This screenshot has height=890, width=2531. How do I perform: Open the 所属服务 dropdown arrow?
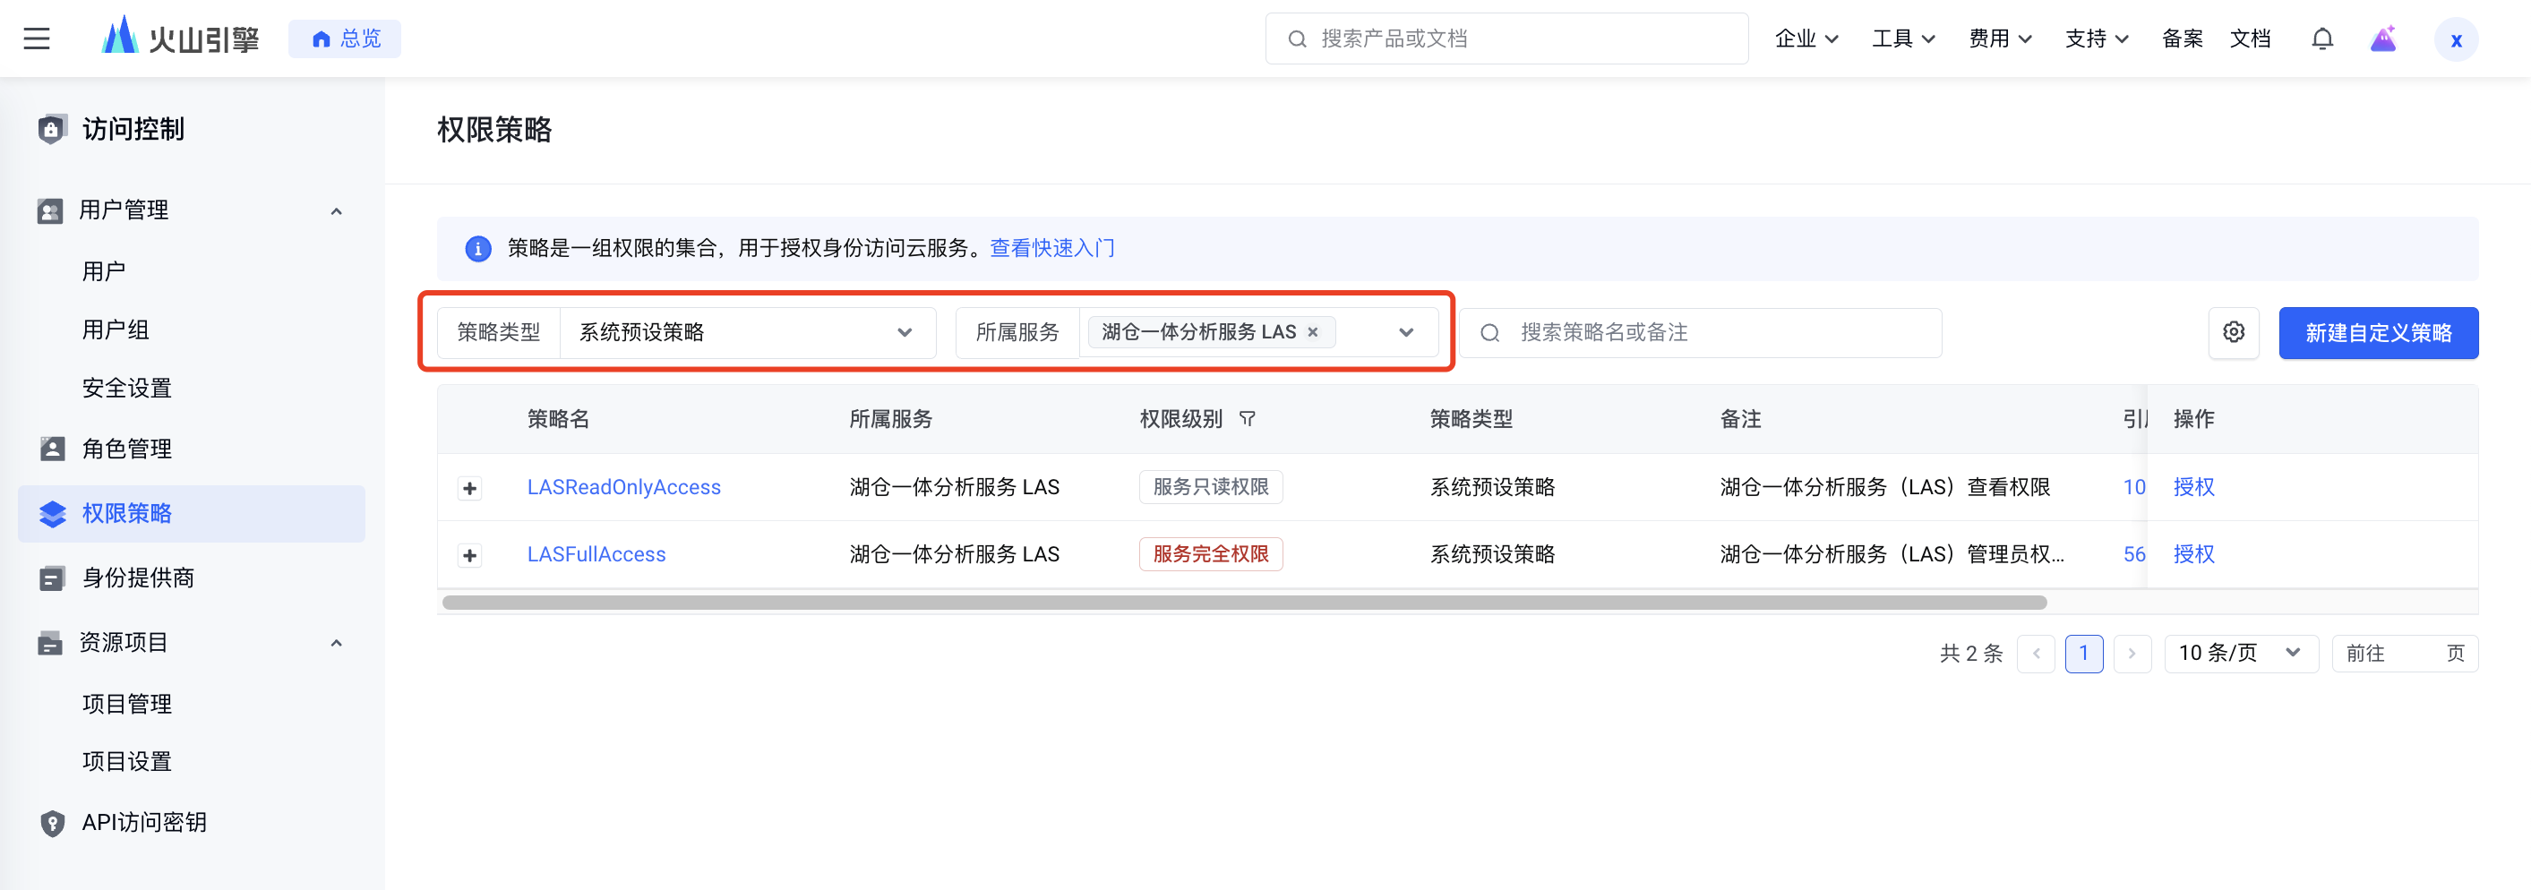tap(1406, 332)
